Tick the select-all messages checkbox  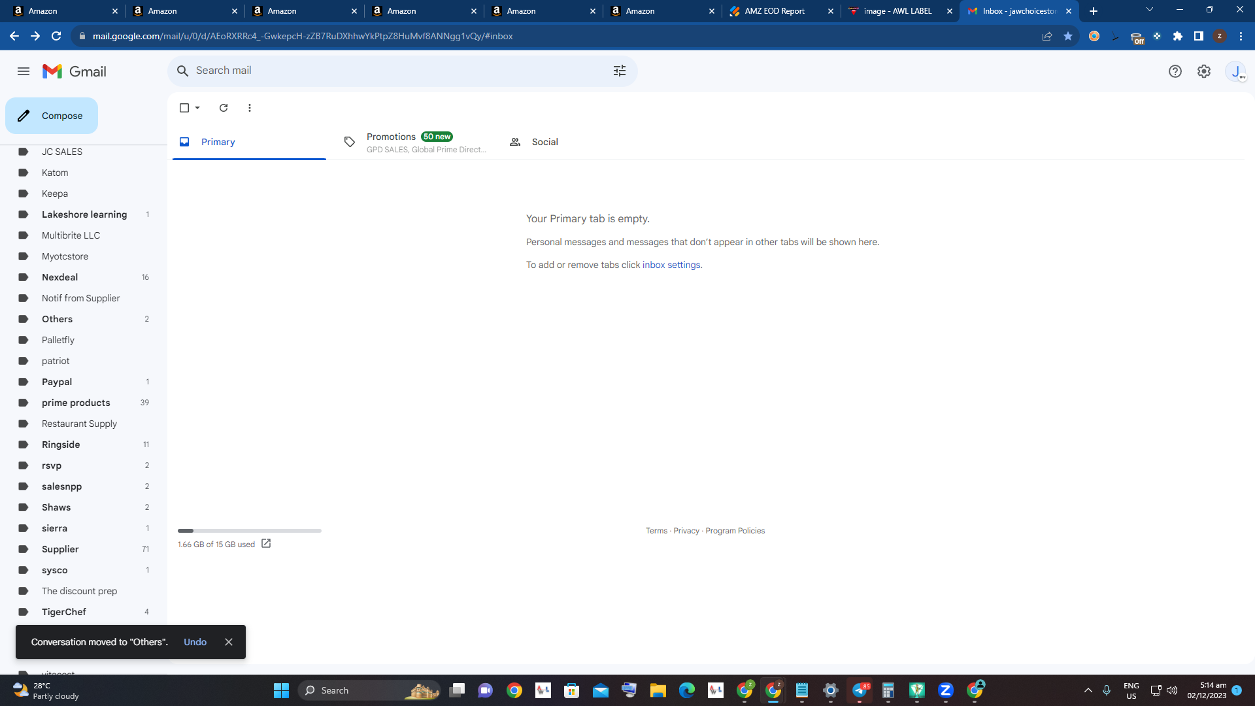tap(184, 108)
